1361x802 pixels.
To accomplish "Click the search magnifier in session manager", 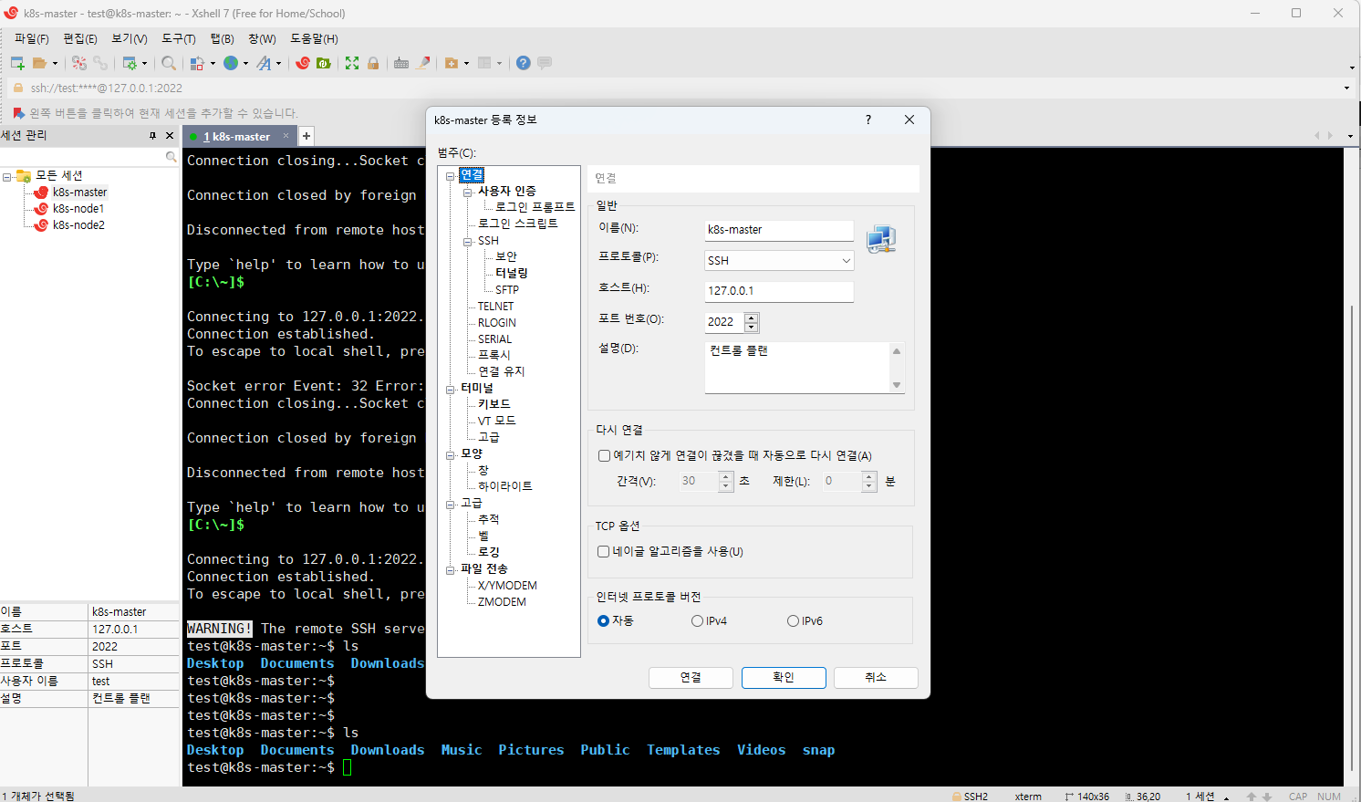I will pyautogui.click(x=171, y=157).
